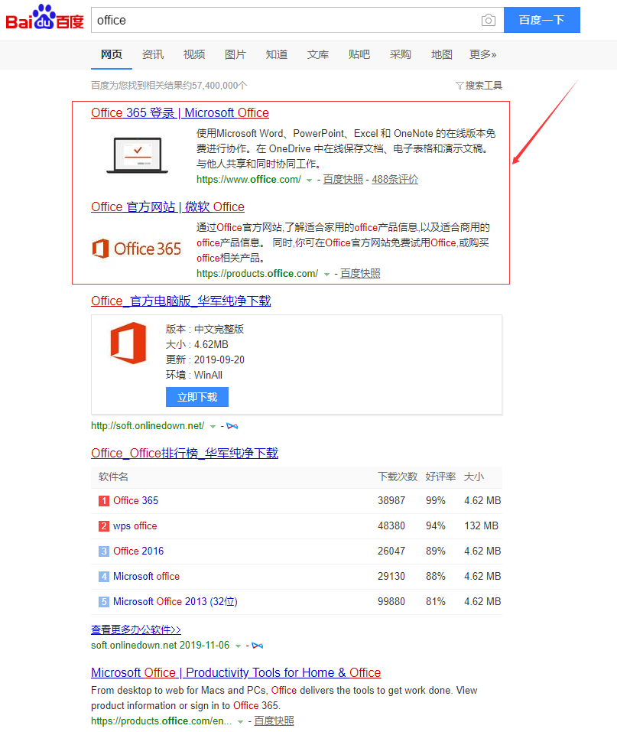
Task: Switch to the 地图 tab
Action: (x=441, y=54)
